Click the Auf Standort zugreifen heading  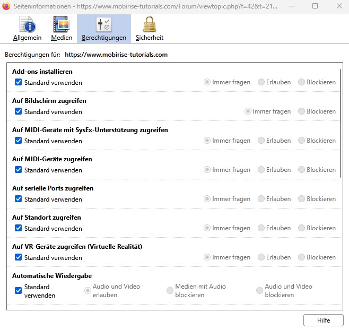pos(47,218)
